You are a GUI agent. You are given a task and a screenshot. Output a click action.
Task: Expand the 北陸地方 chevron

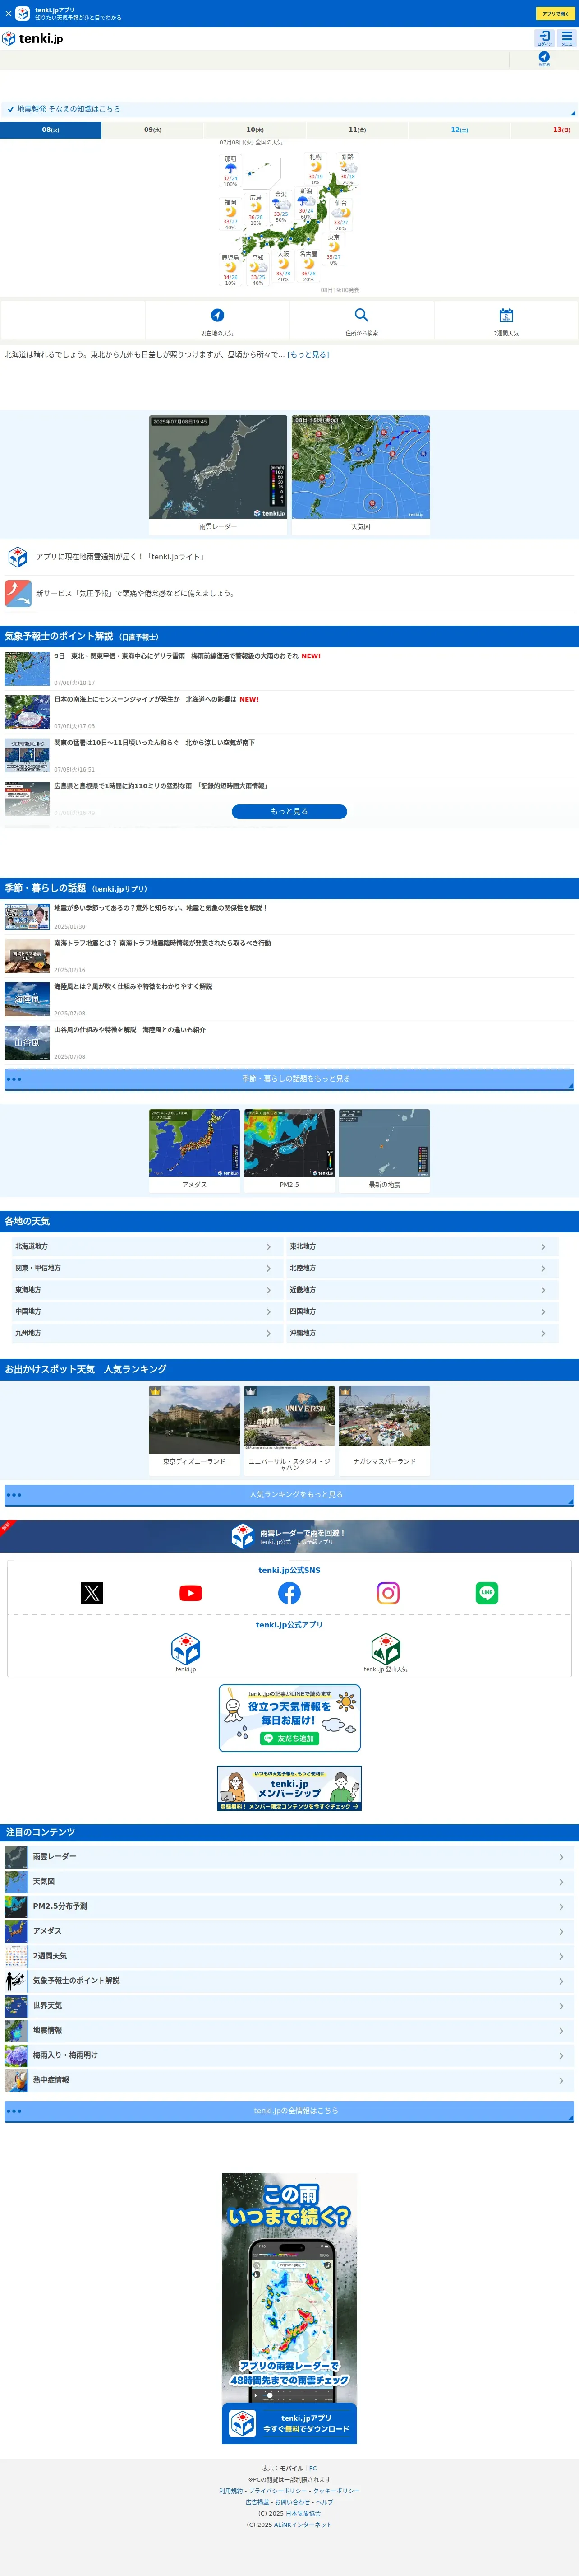point(543,1268)
